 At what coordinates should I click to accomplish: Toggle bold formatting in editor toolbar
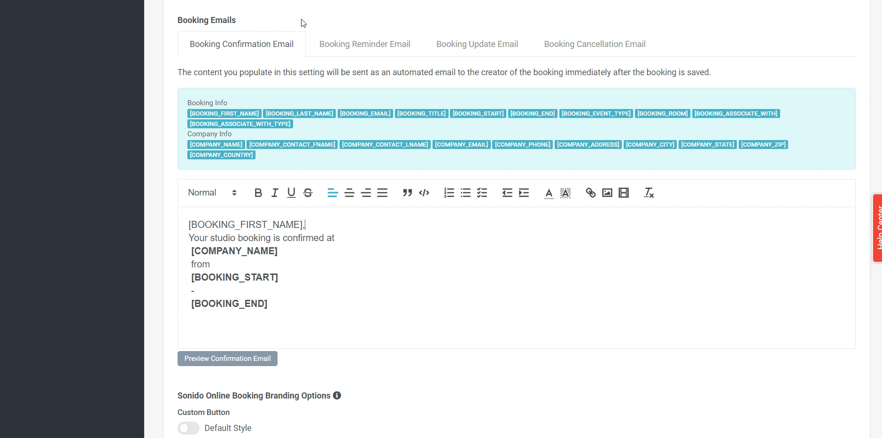[258, 193]
